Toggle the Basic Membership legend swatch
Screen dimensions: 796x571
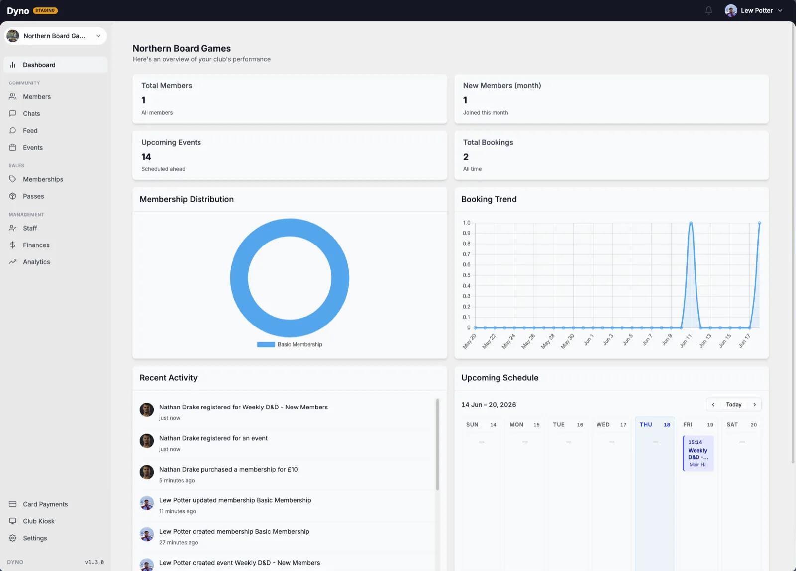click(x=266, y=344)
